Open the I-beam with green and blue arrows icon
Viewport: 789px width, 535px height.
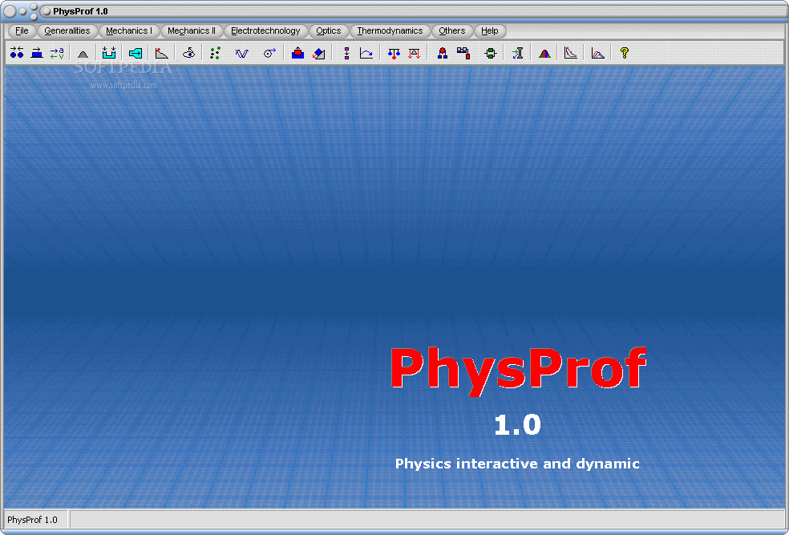pyautogui.click(x=518, y=53)
